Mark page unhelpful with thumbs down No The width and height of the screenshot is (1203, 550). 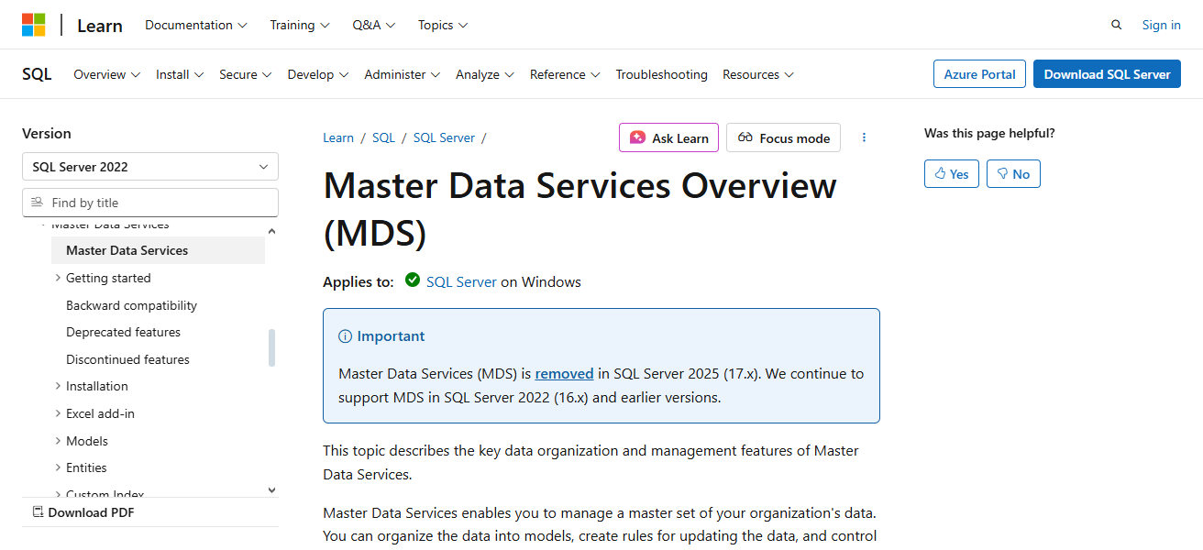pyautogui.click(x=1013, y=173)
